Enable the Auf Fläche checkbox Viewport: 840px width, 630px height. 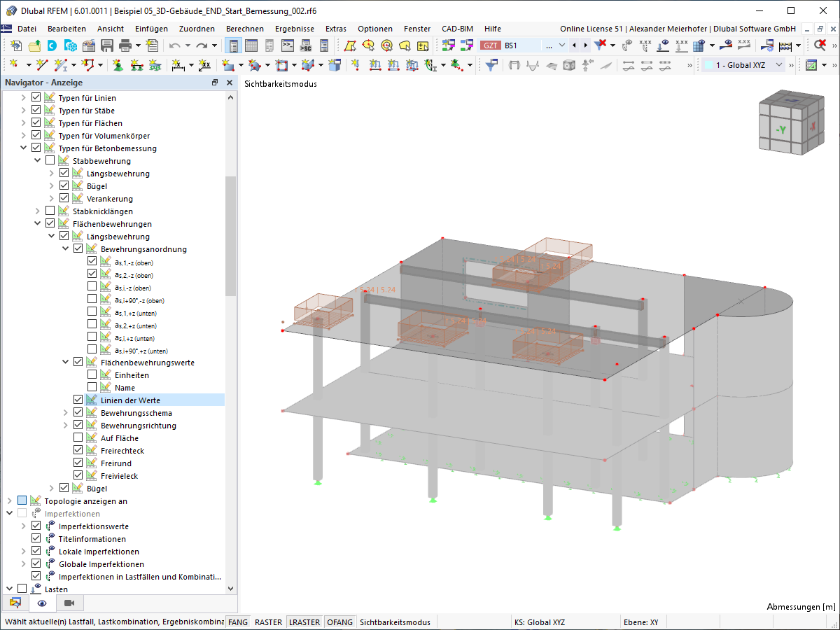pyautogui.click(x=78, y=438)
